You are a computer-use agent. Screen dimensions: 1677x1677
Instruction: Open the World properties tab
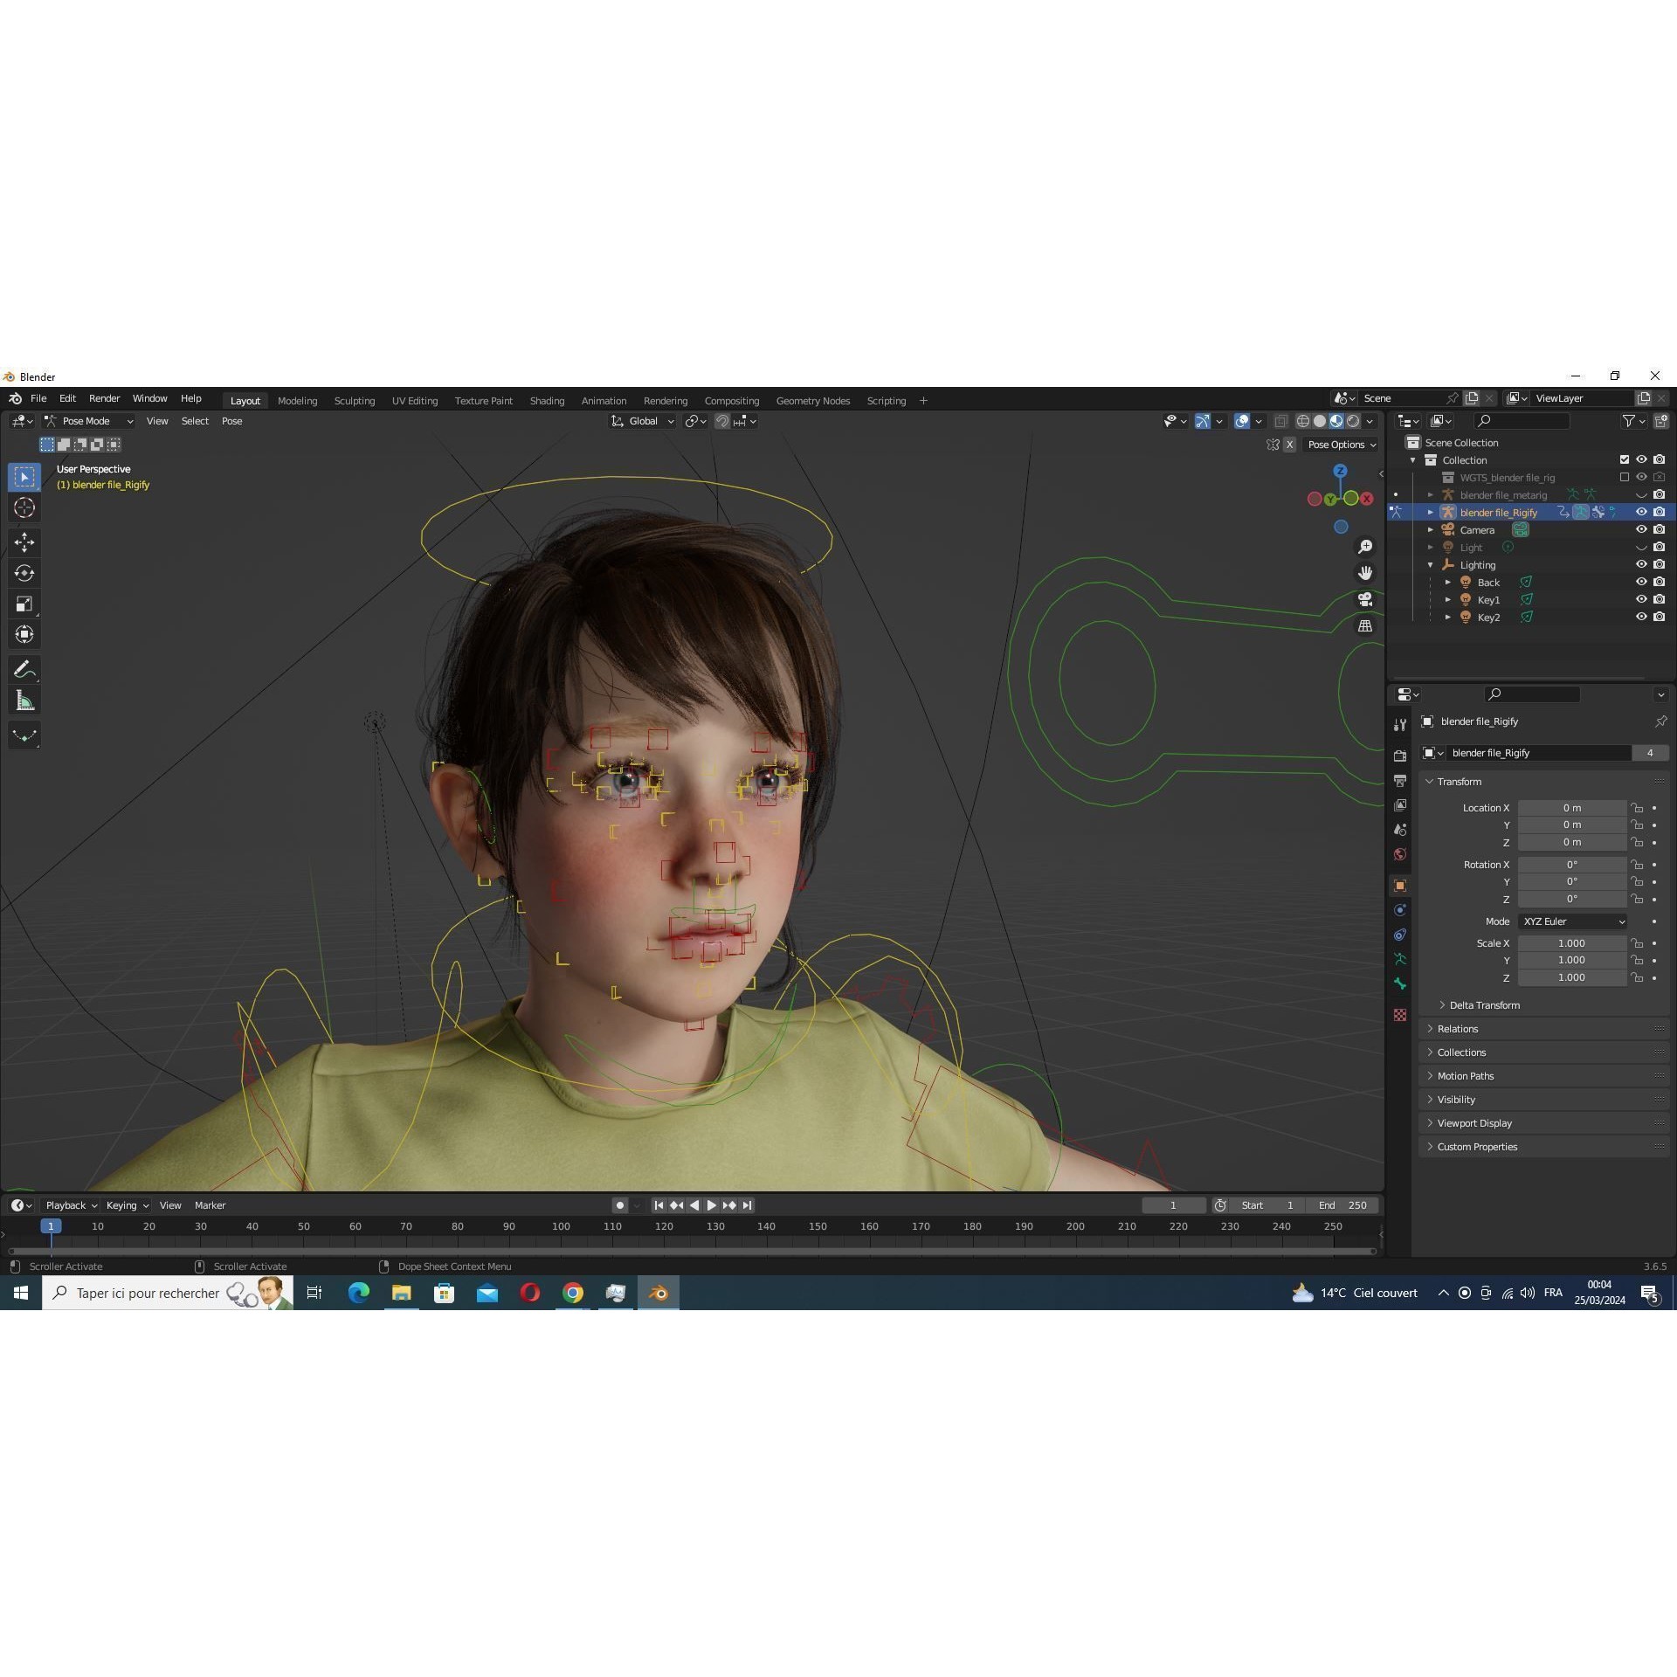click(x=1400, y=853)
